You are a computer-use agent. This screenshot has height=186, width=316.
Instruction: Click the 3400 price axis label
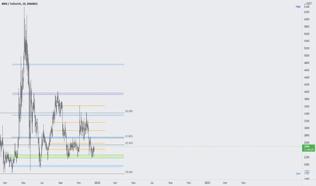coord(307,114)
